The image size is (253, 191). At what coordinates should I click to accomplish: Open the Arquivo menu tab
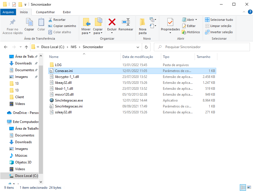(8, 12)
